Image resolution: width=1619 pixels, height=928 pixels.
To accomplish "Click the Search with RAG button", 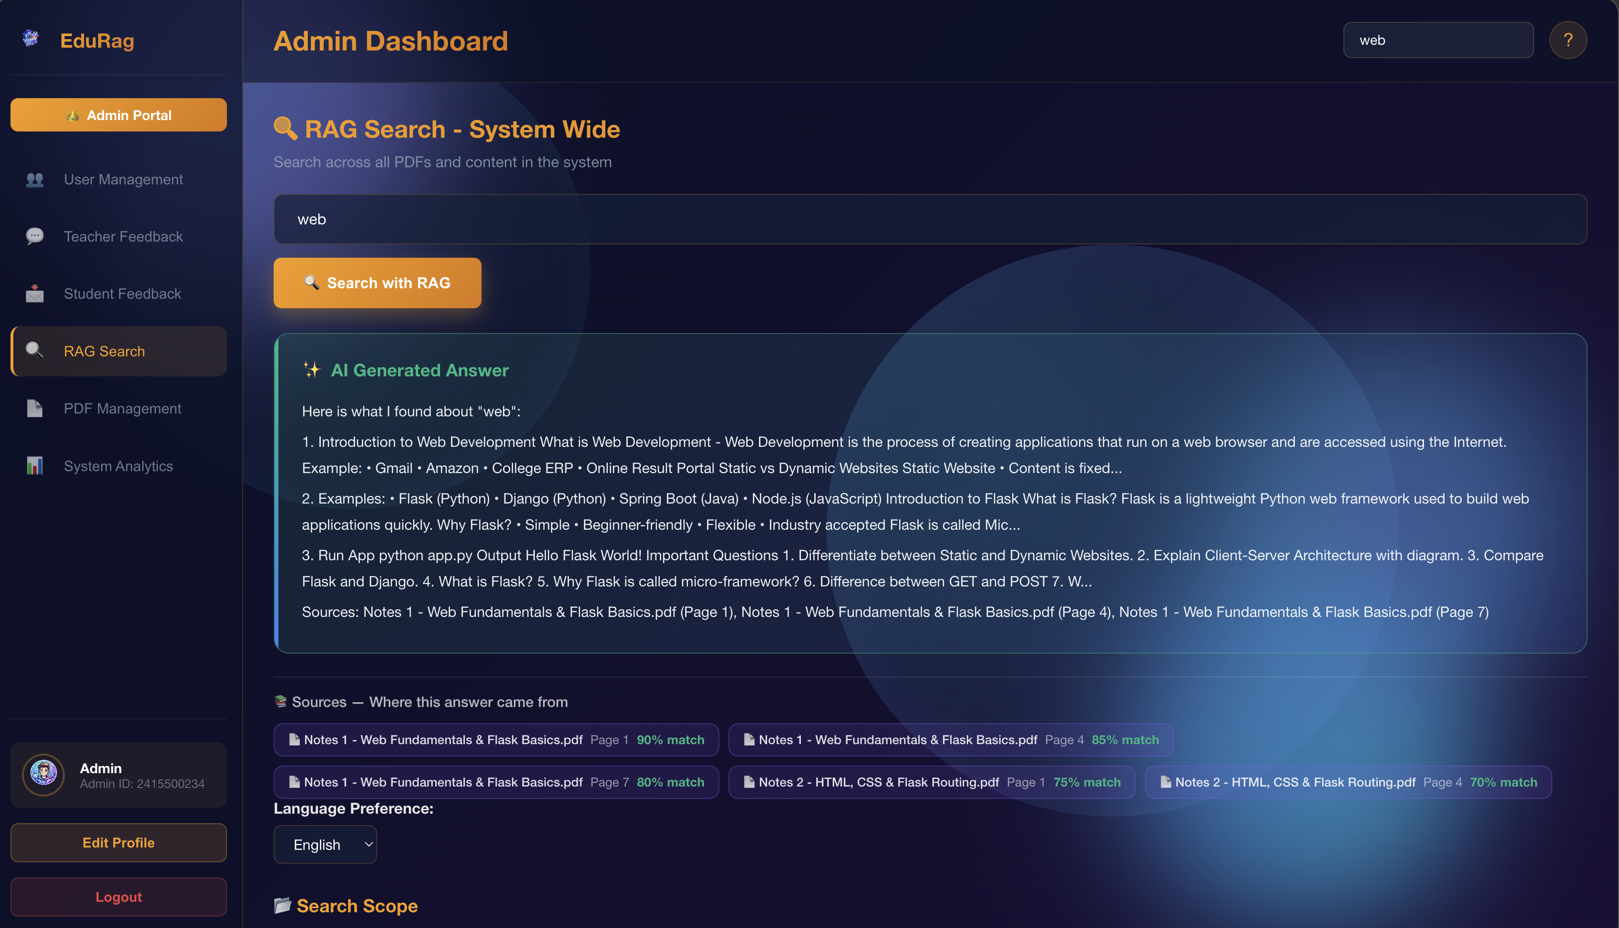I will click(377, 283).
